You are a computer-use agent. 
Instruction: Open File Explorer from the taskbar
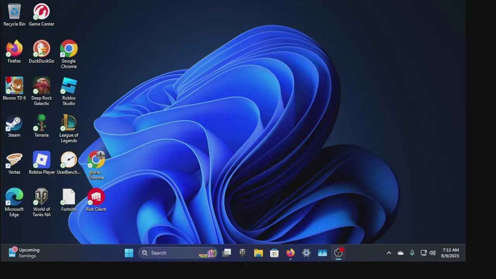[x=258, y=253]
